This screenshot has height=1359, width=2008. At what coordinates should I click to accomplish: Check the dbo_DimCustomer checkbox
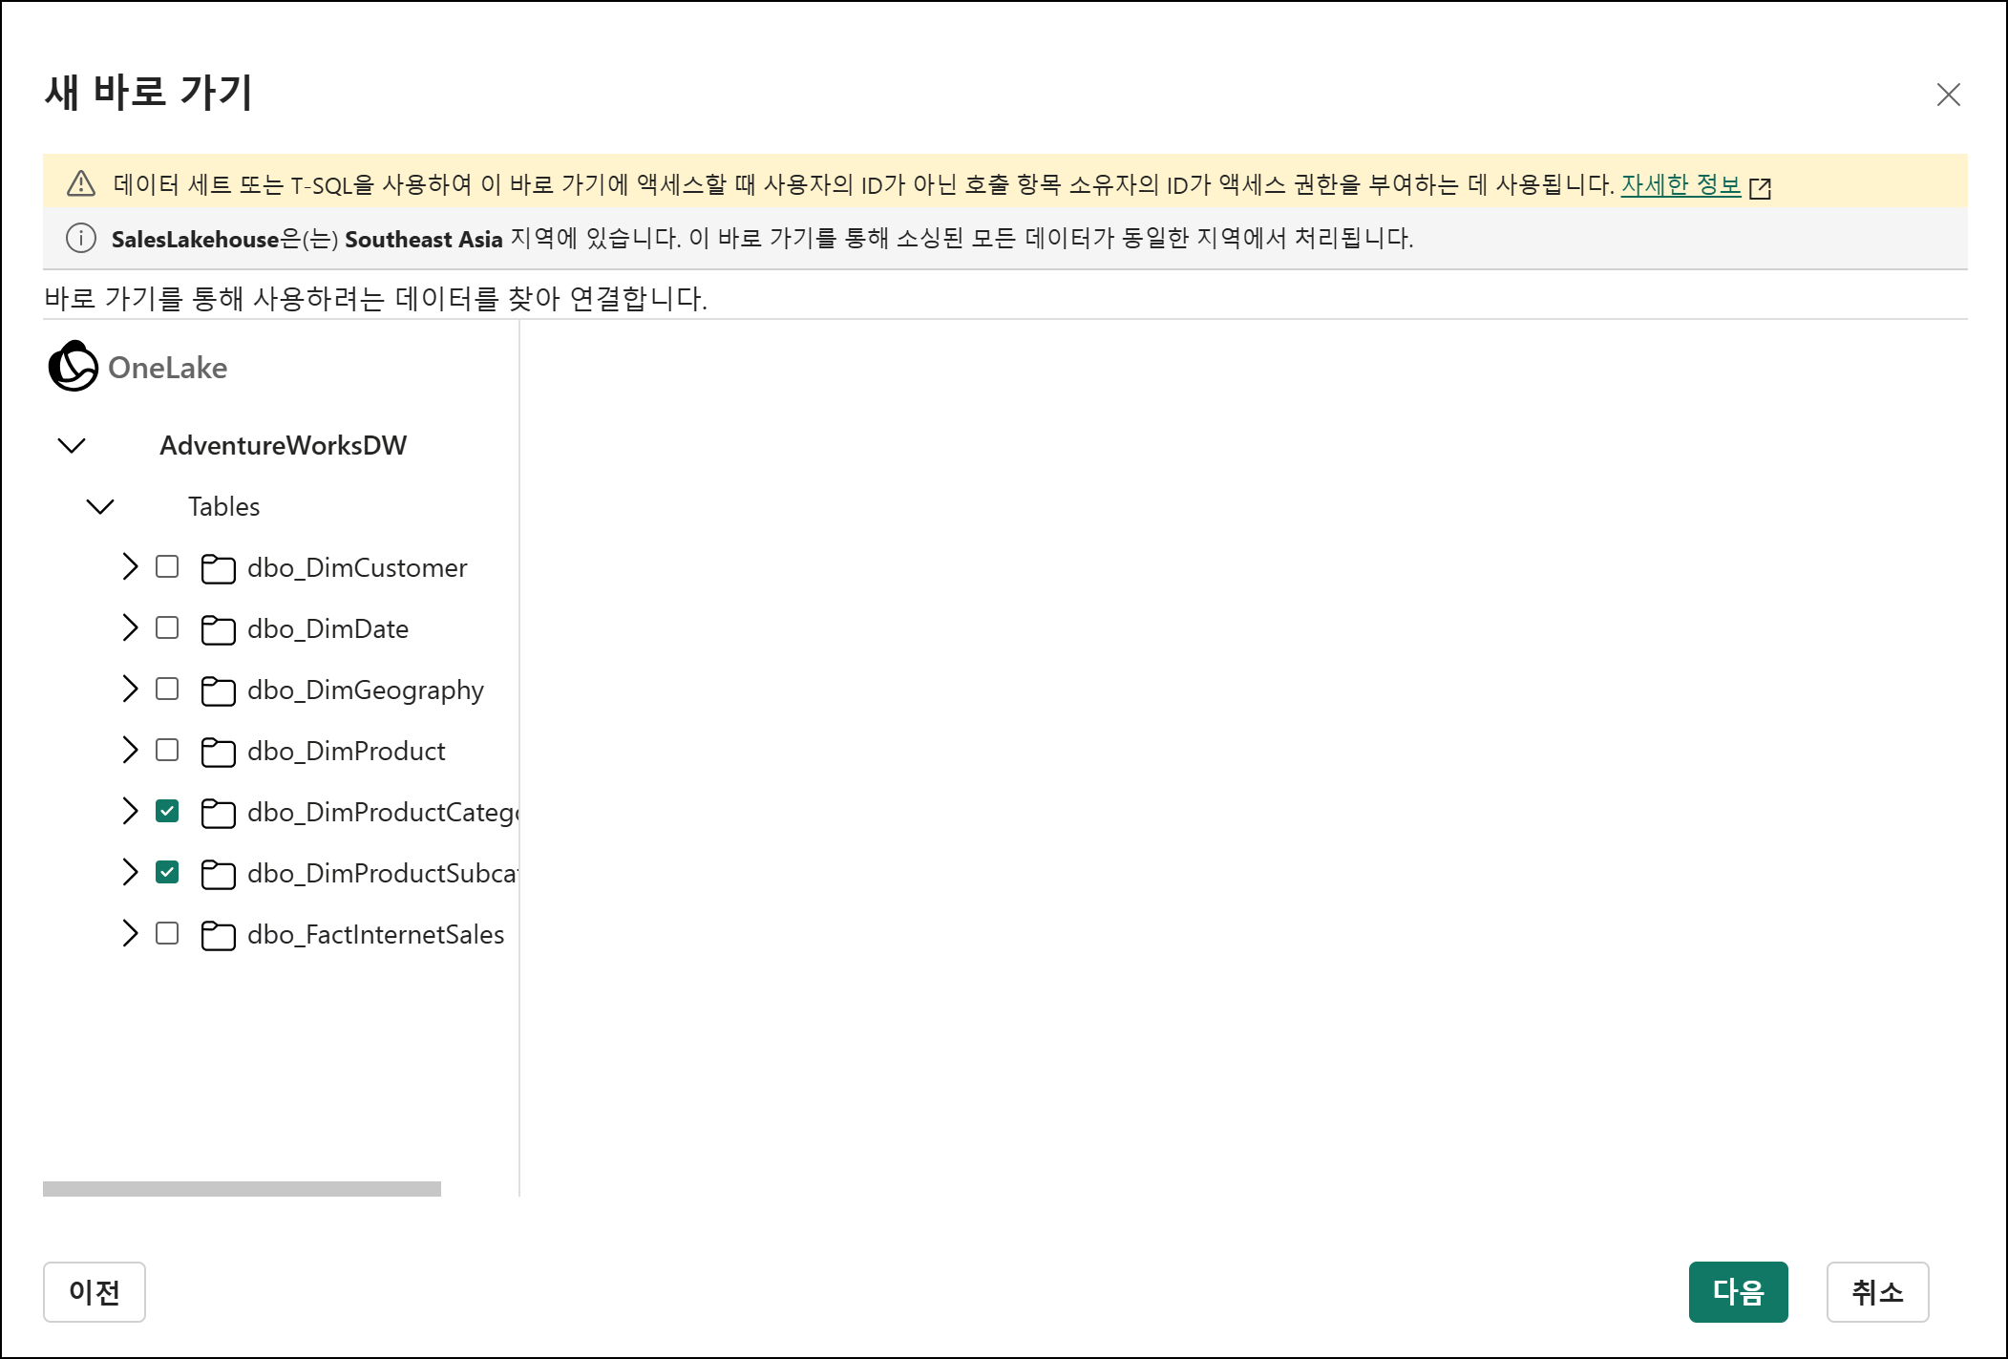pyautogui.click(x=167, y=566)
